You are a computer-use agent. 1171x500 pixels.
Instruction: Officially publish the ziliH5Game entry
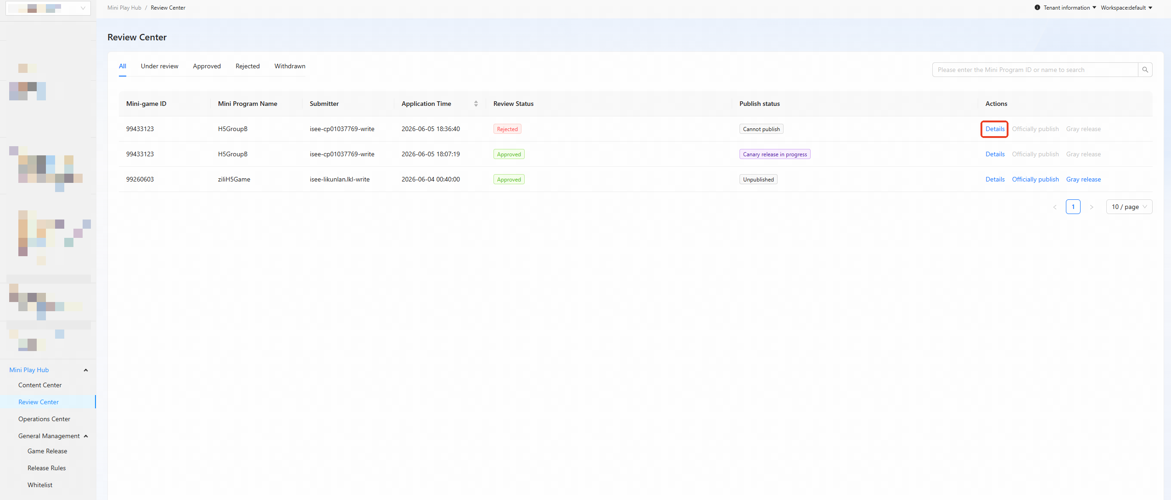[x=1035, y=179]
